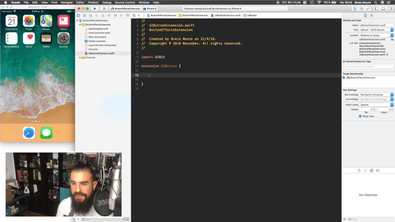Image resolution: width=395 pixels, height=222 pixels.
Task: Show the Quick Help inspector
Action: 371,15
